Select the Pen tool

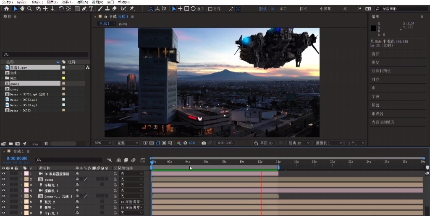coord(84,8)
